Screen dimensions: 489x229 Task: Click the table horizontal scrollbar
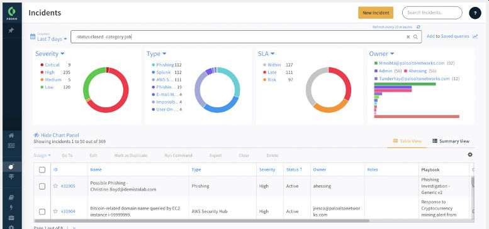click(x=201, y=221)
